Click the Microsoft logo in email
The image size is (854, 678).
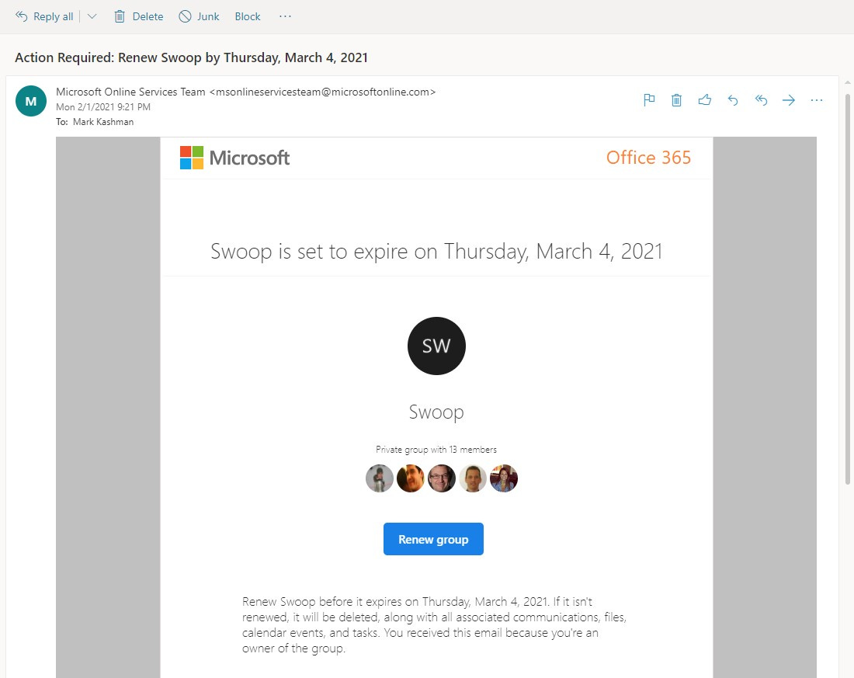coord(234,158)
